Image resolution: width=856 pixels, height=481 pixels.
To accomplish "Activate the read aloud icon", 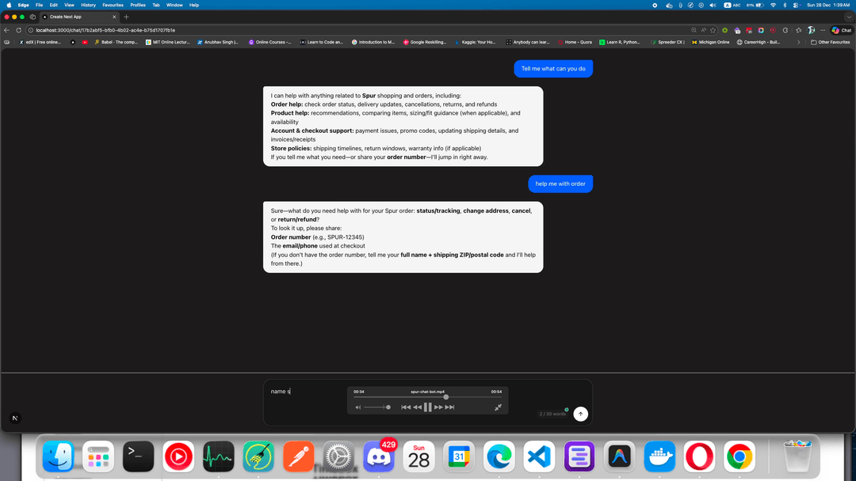I will 703,29.
